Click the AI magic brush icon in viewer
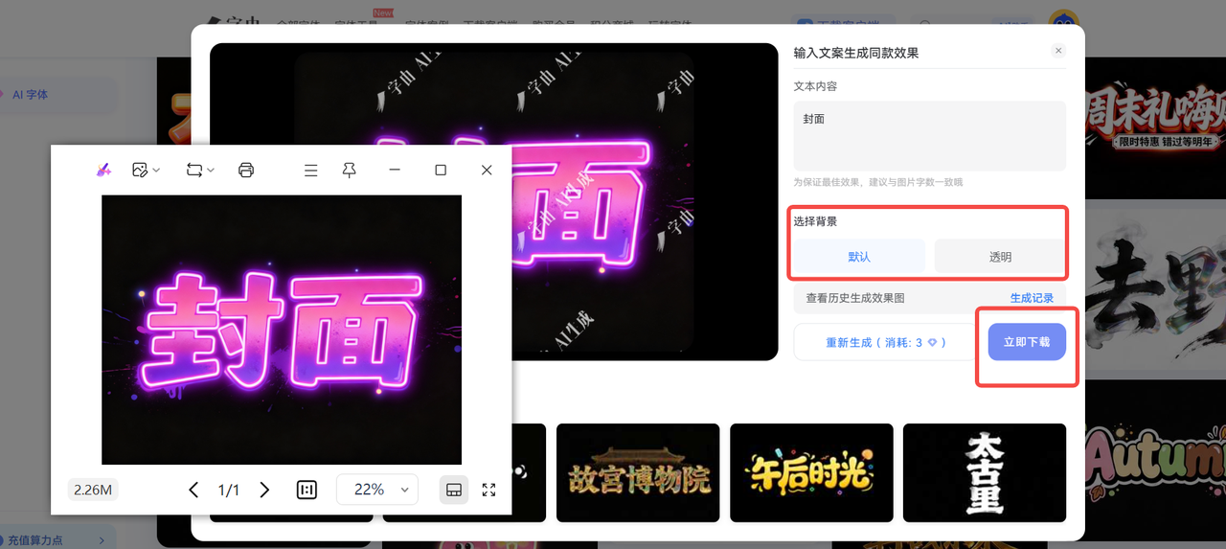1226x549 pixels. click(x=103, y=170)
